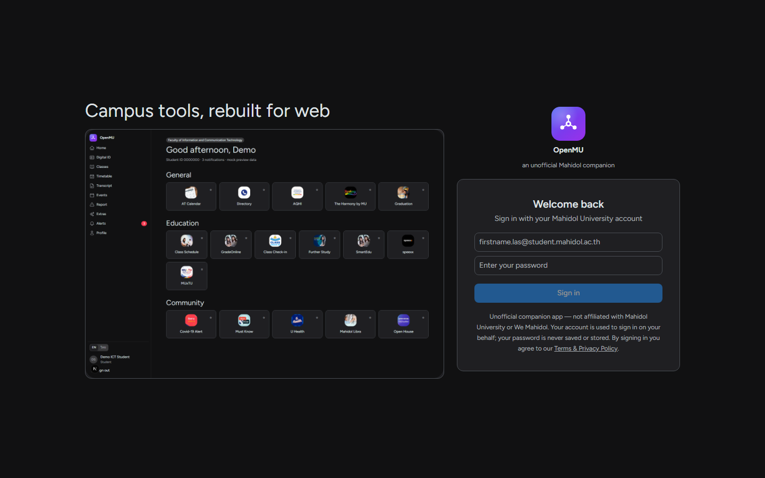
Task: Open the Graduation app icon
Action: (x=404, y=192)
